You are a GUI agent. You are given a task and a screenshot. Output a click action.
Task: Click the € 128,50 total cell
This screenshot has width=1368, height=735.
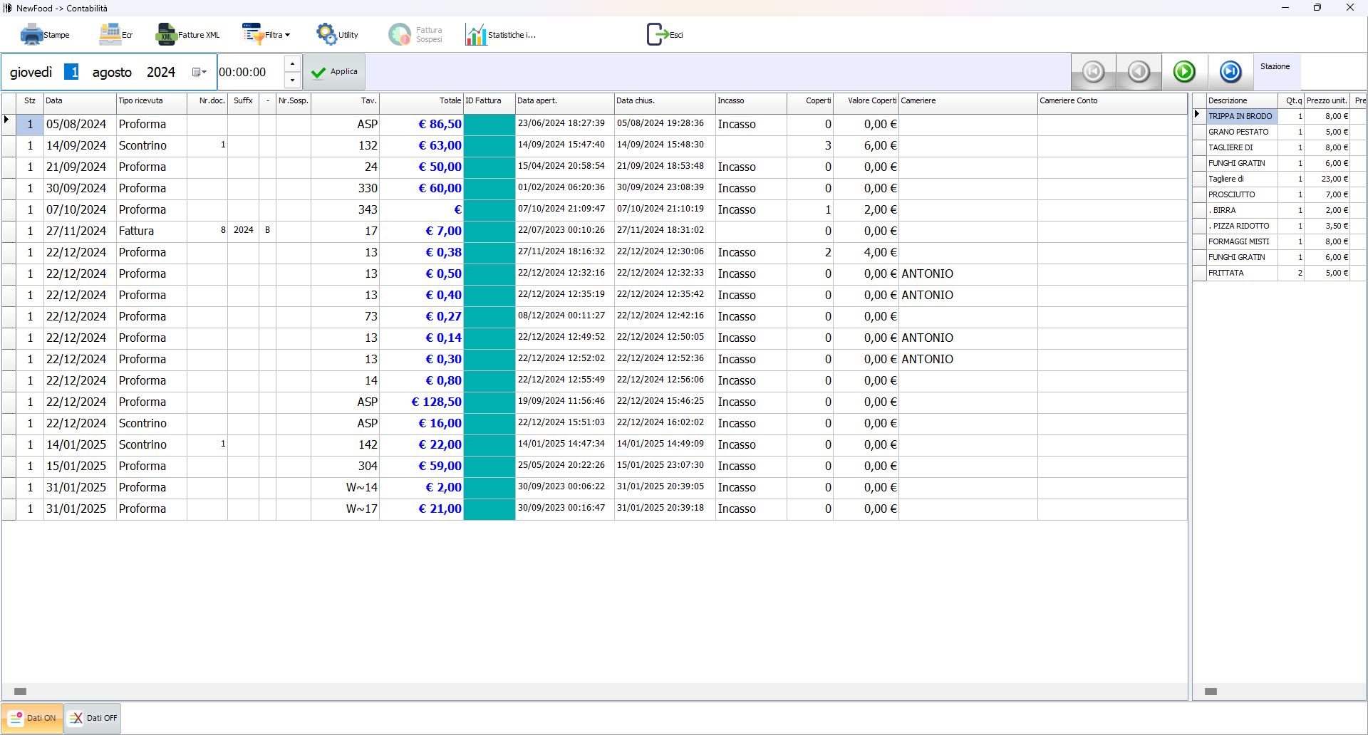coord(422,402)
